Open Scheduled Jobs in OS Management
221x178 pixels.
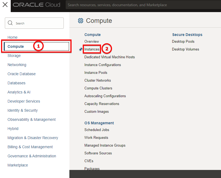[x=97, y=130]
